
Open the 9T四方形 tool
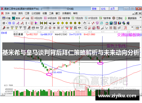(x=91, y=18)
